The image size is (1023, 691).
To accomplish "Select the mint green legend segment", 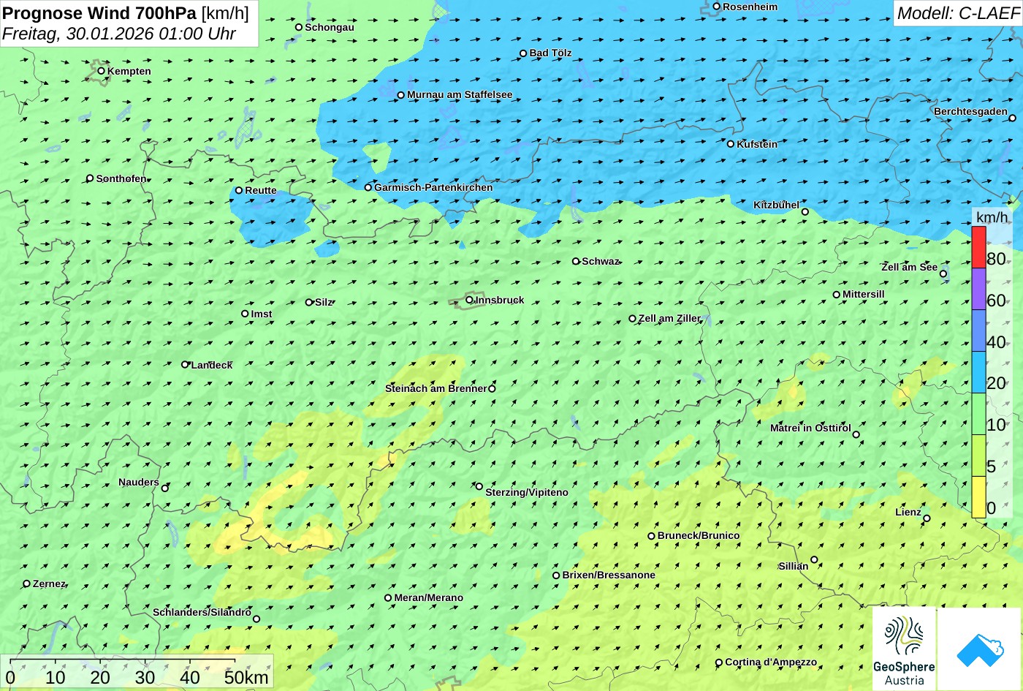I will pos(978,414).
